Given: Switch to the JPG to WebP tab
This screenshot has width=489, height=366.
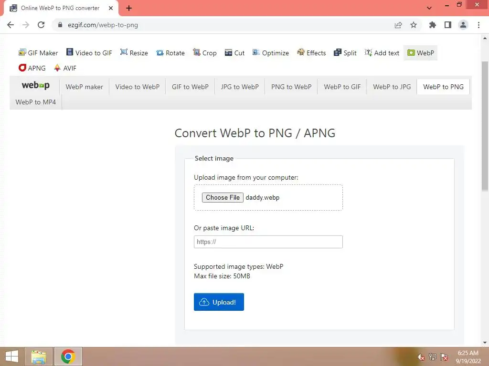Looking at the screenshot, I should 240,87.
